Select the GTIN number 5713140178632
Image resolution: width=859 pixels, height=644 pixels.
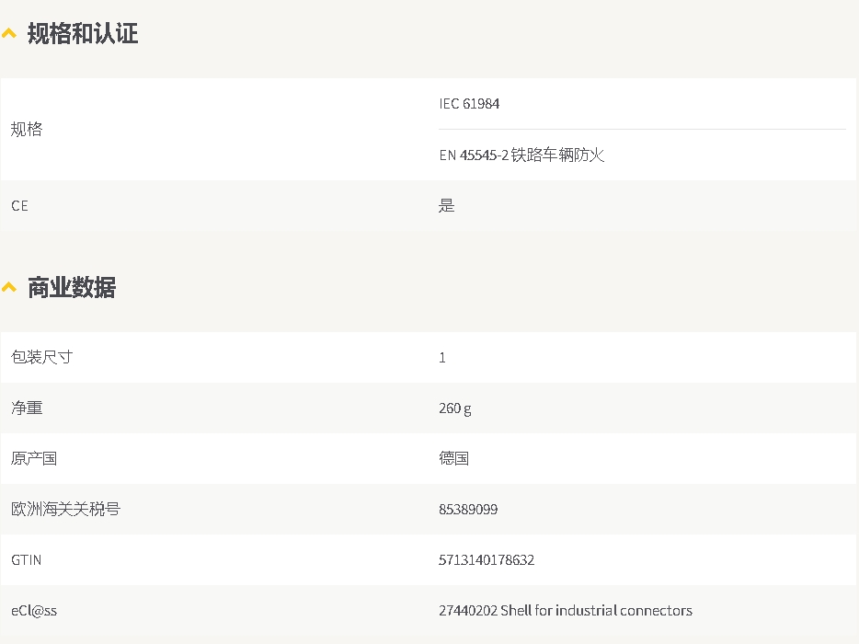(x=487, y=559)
